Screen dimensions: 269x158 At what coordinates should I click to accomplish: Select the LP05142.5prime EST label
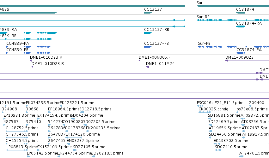coord(42,153)
